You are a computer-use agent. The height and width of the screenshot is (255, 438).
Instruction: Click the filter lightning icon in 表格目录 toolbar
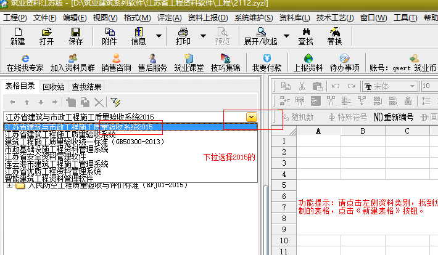(115, 102)
